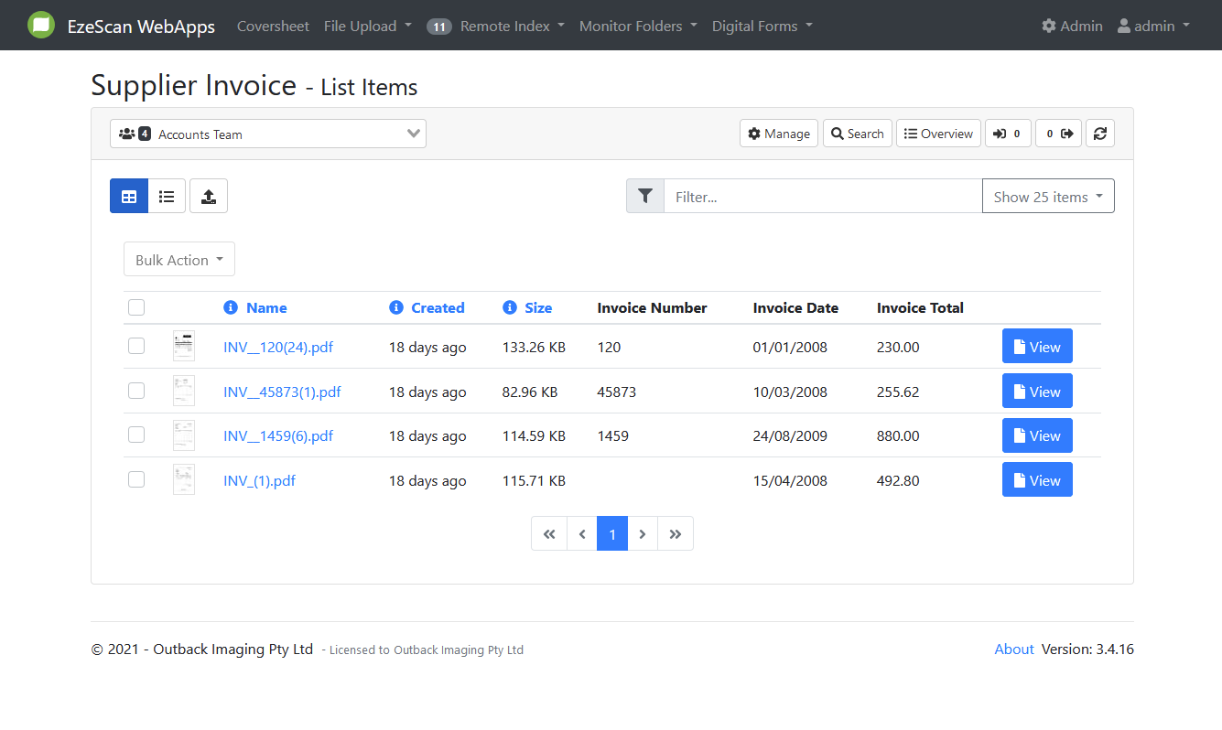Click info icon beside Created column
Screen dimensions: 1222x730
[x=396, y=308]
